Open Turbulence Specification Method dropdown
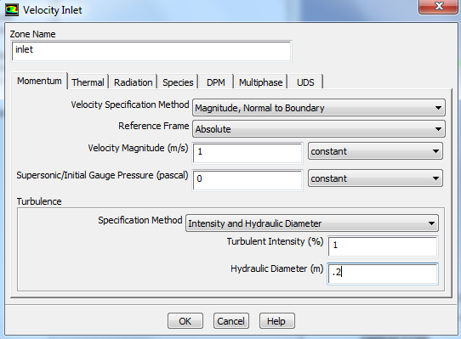Image resolution: width=461 pixels, height=339 pixels. [312, 223]
